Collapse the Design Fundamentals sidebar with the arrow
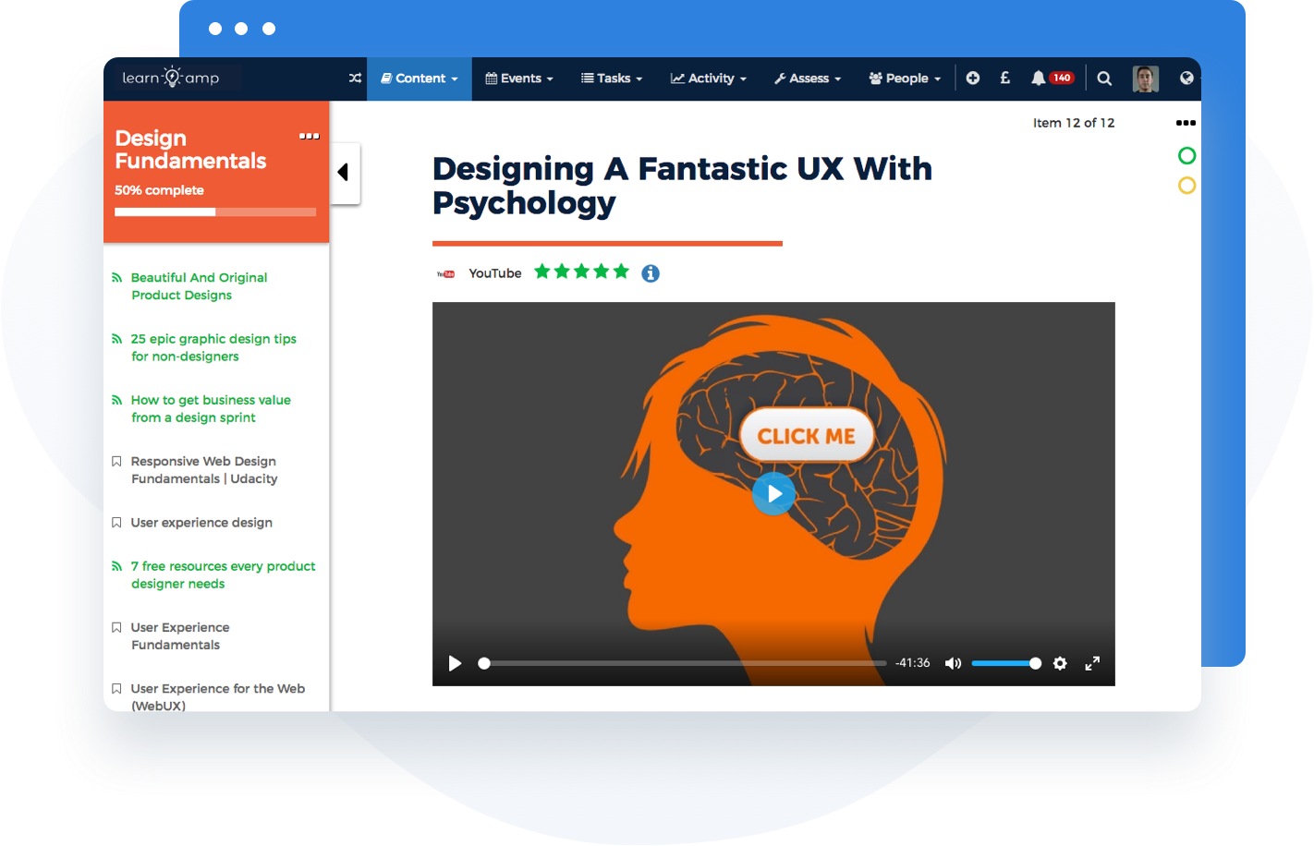Screen dimensions: 1314x846 344,173
